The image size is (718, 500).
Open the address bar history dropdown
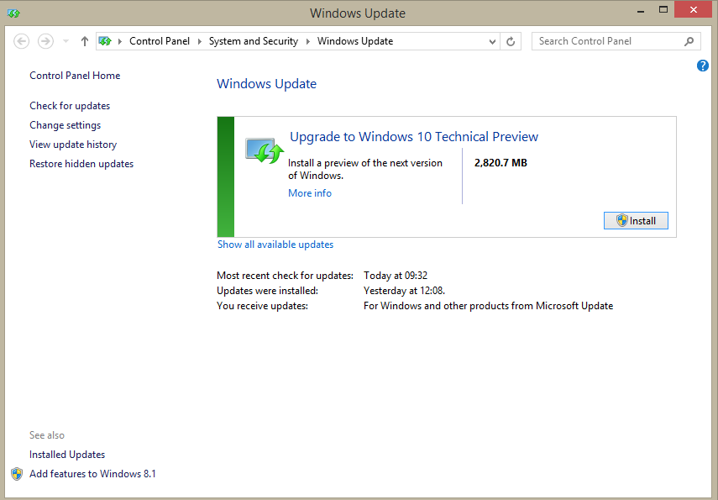point(492,42)
